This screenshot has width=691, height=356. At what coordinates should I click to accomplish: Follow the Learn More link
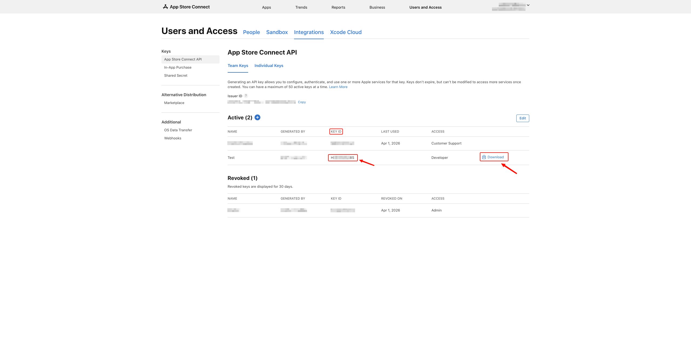tap(338, 87)
